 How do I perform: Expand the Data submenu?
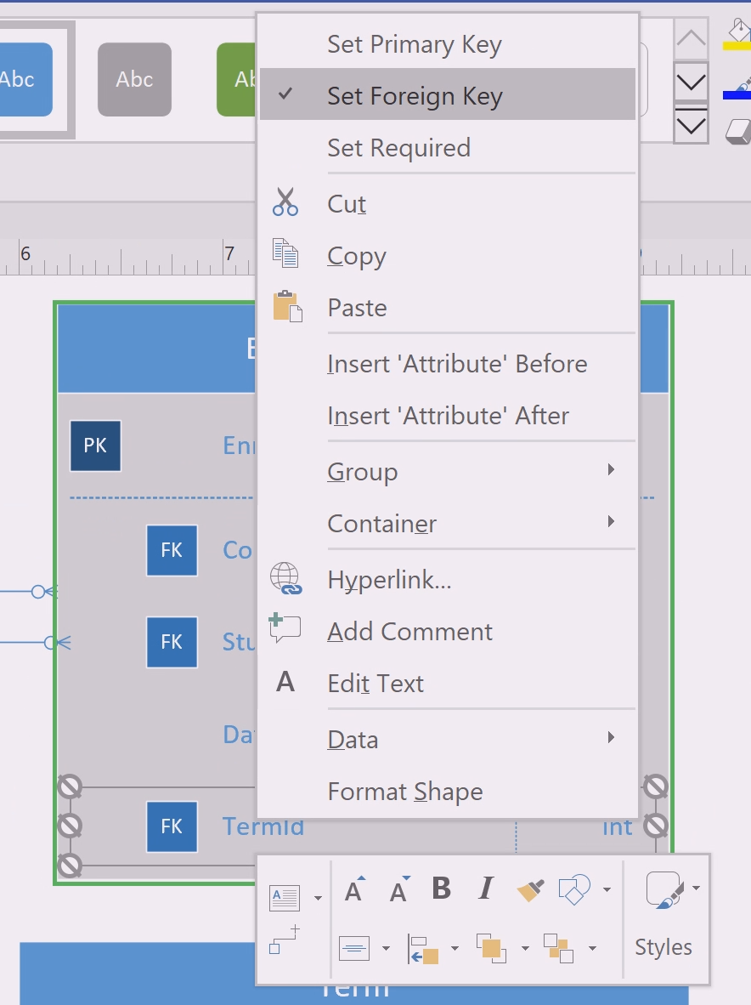(448, 739)
